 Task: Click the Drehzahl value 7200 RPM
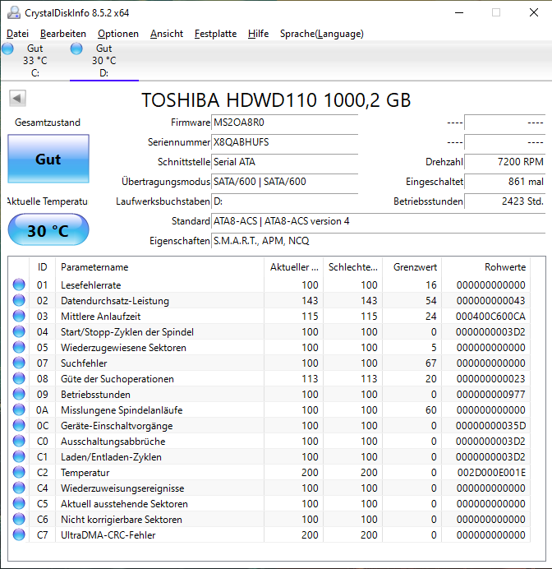(x=505, y=162)
